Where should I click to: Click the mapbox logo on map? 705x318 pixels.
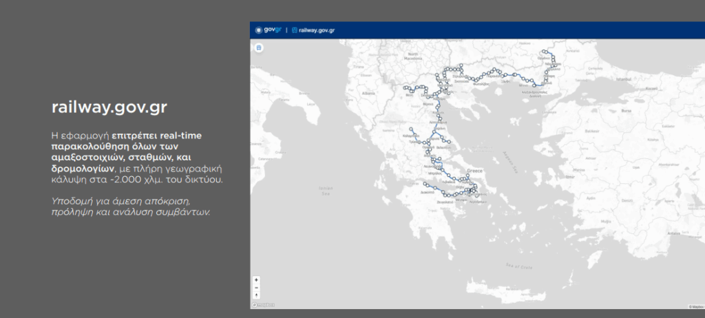(264, 305)
